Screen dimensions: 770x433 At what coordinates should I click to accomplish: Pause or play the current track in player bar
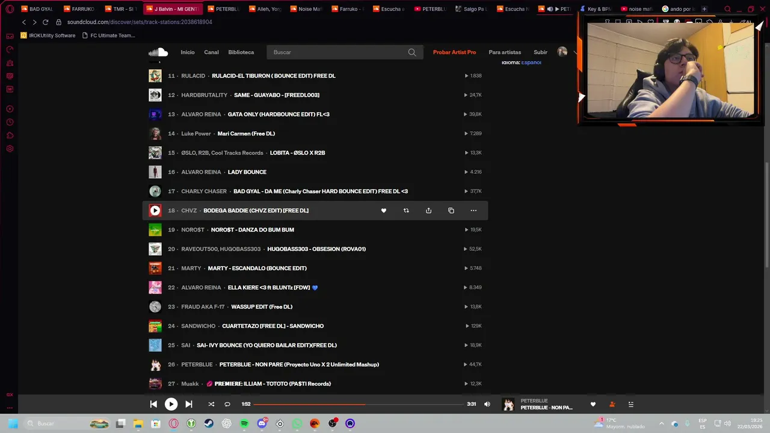[x=171, y=404]
